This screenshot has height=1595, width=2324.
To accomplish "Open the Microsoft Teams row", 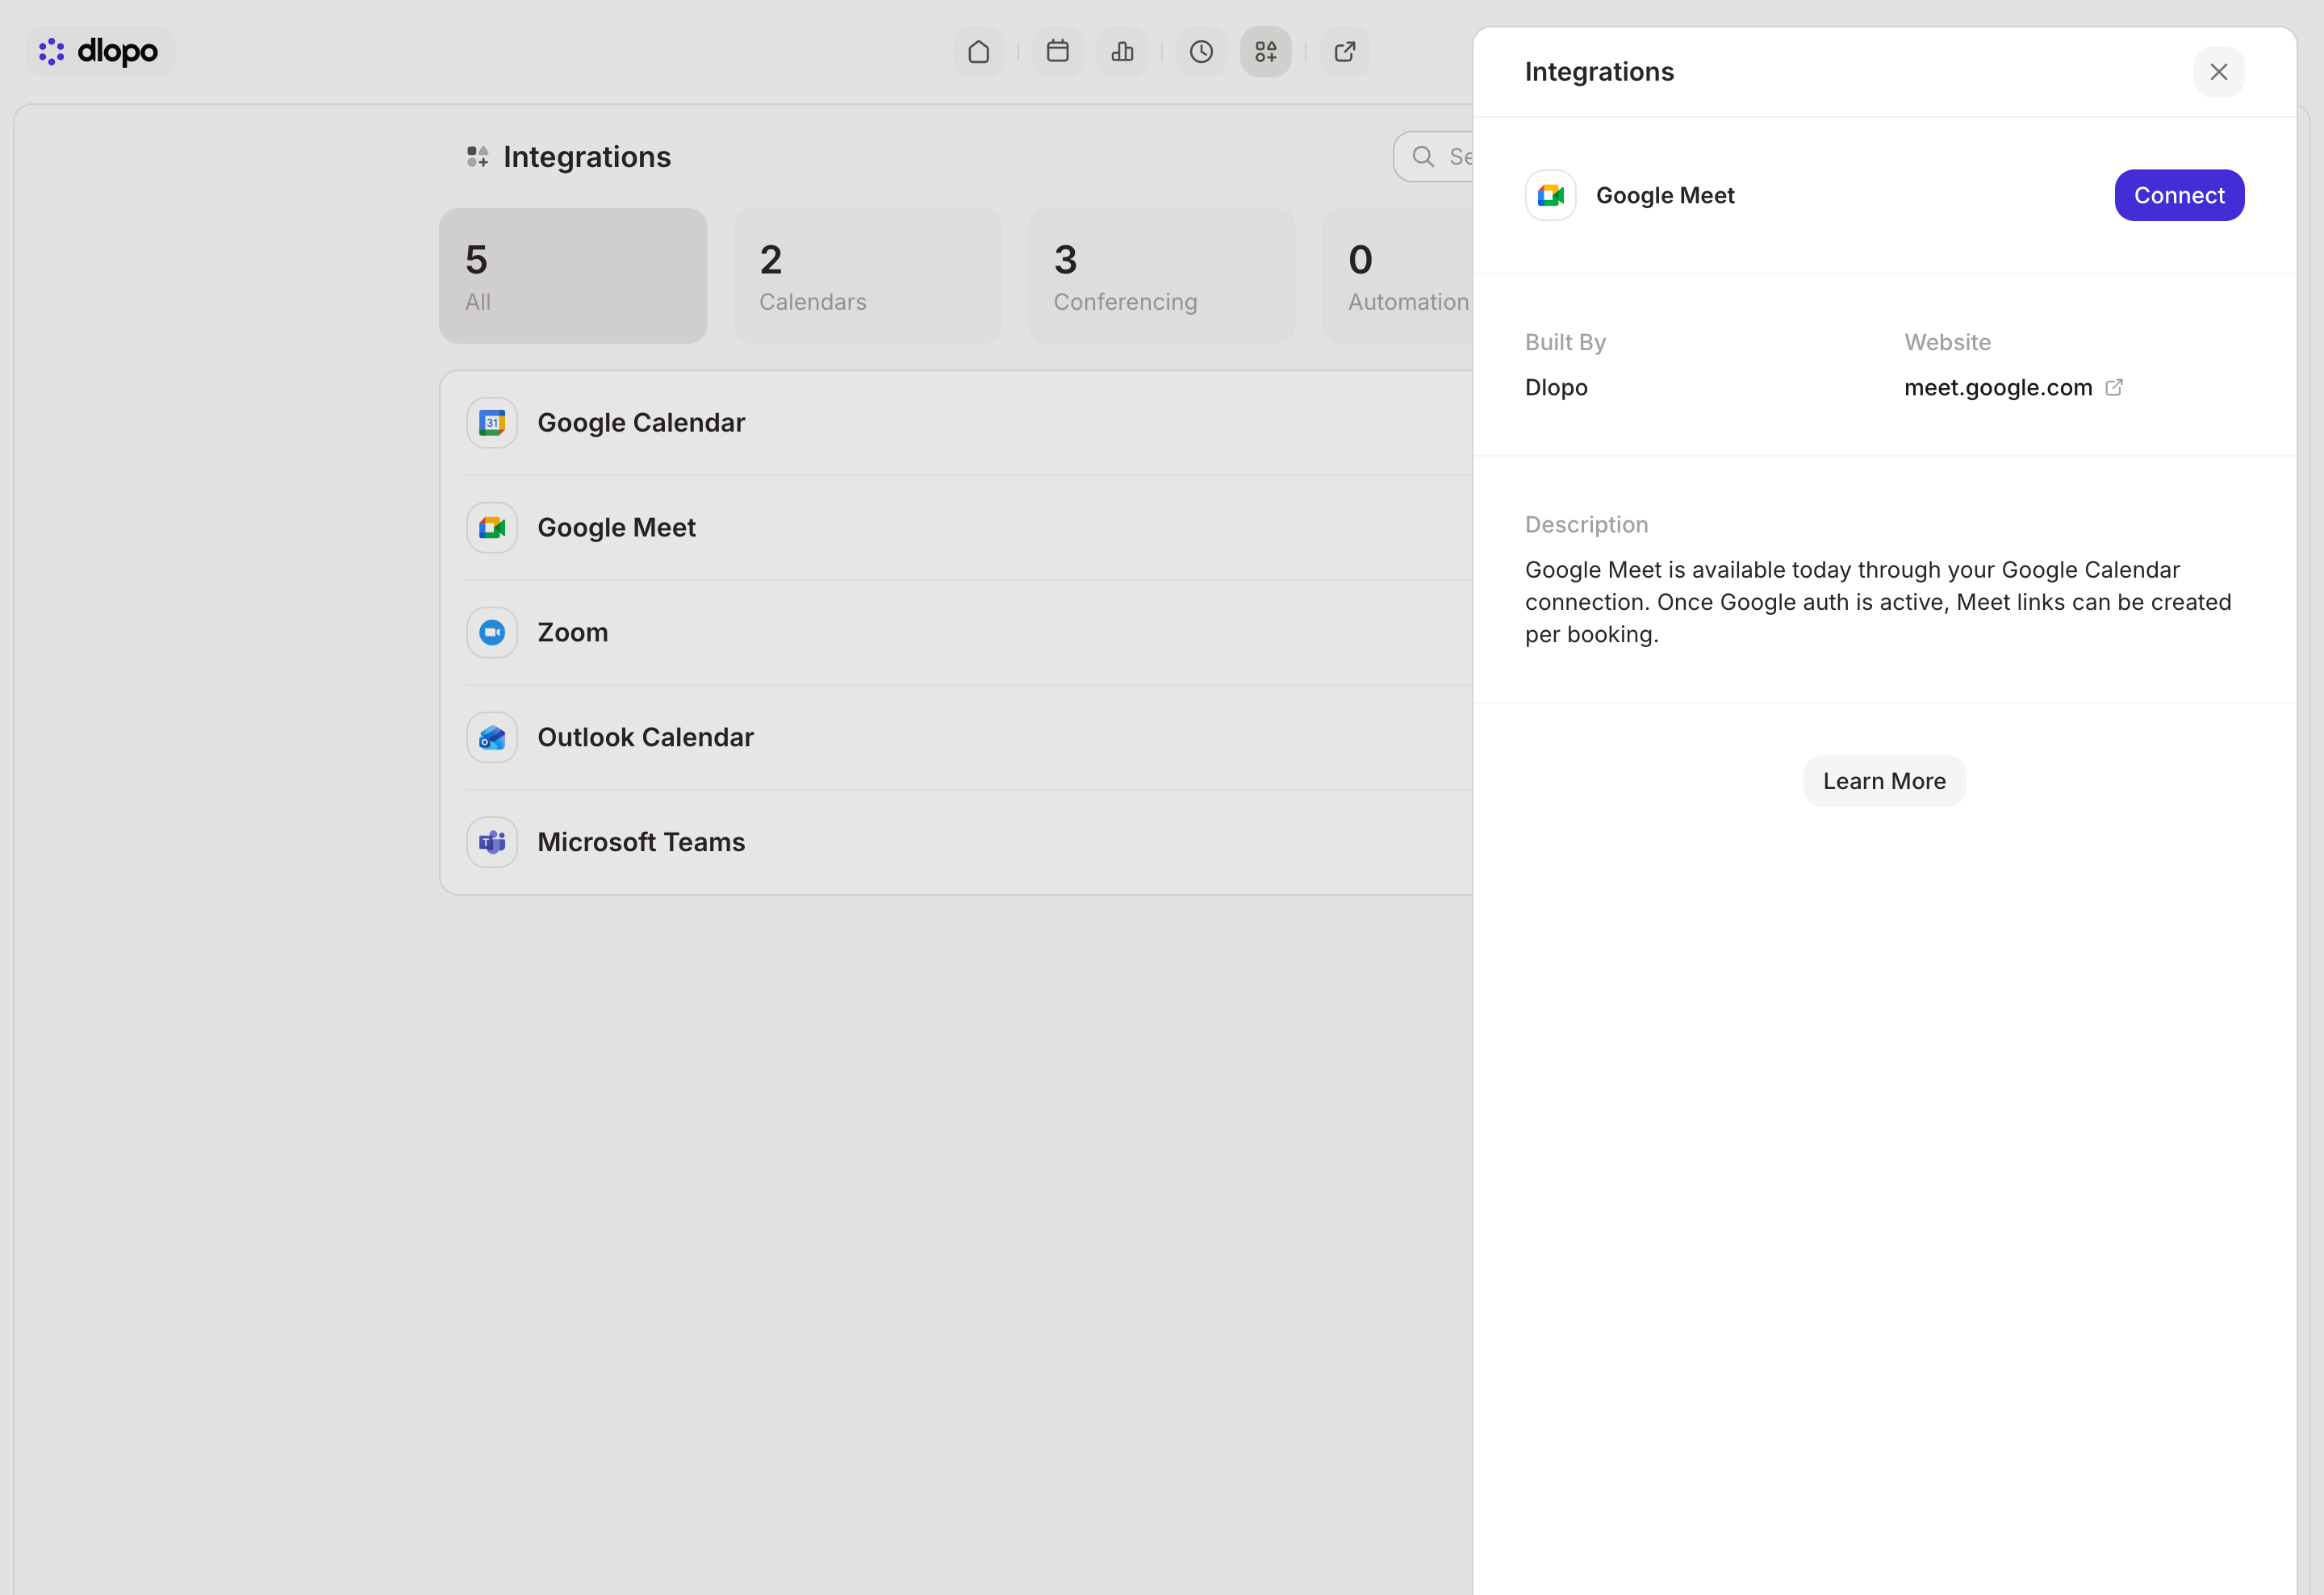I will [x=957, y=843].
